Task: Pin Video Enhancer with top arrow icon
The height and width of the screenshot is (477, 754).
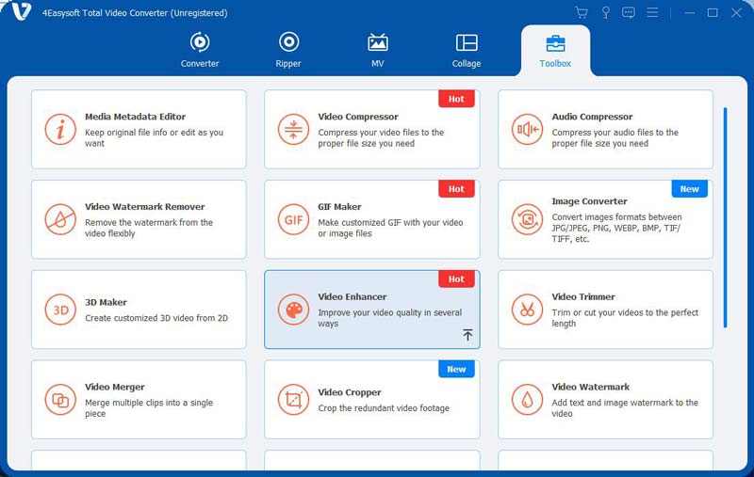Action: coord(467,335)
